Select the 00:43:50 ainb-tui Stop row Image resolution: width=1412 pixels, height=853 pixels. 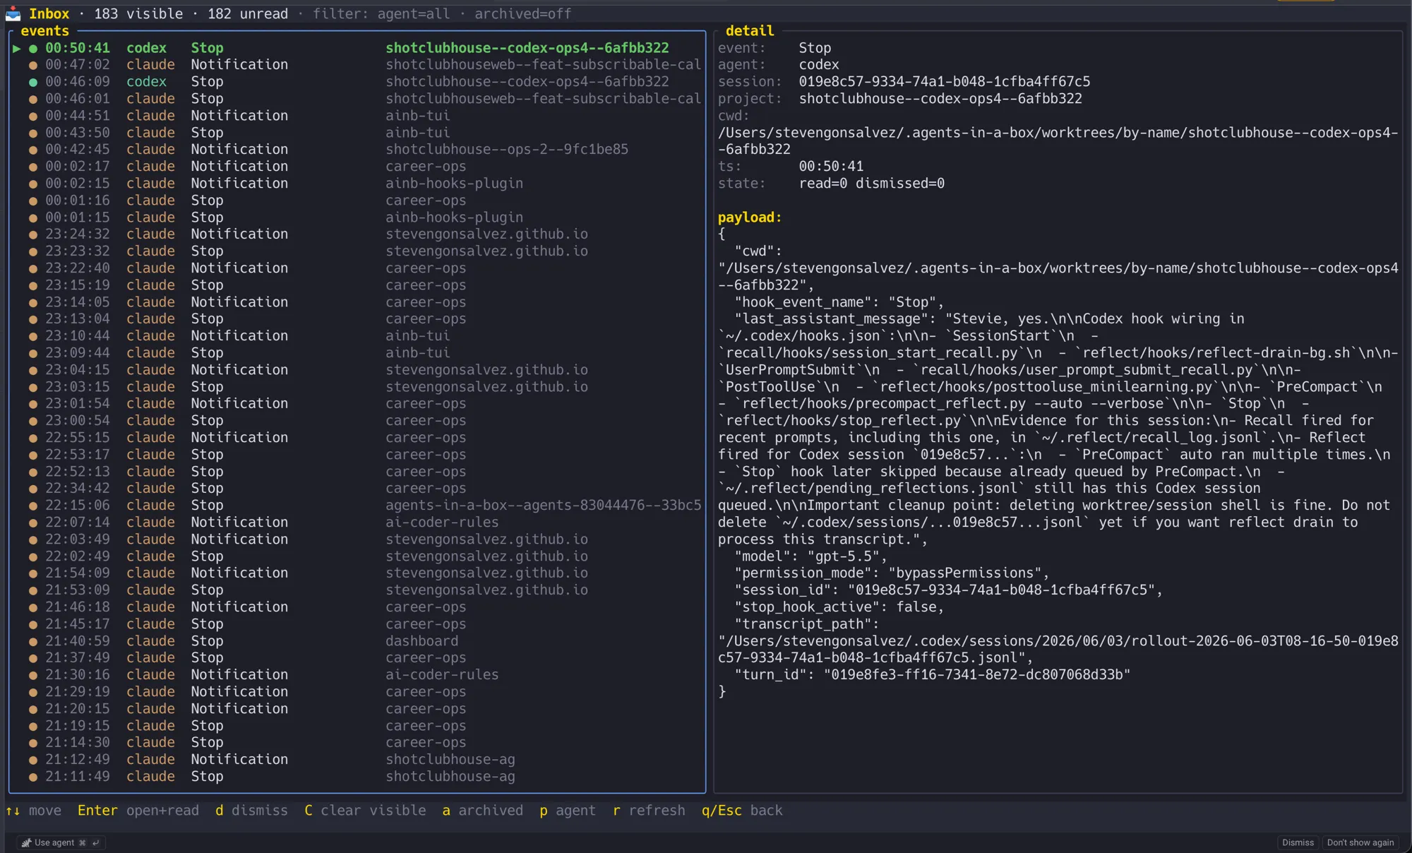[x=357, y=133]
